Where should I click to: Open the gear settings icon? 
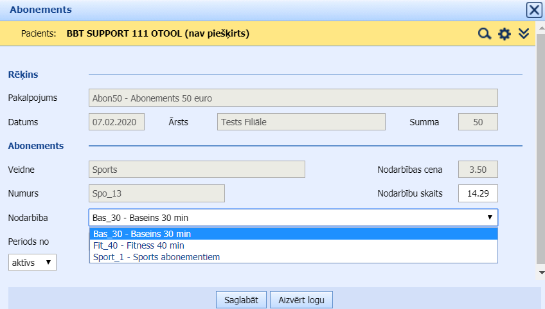click(x=505, y=34)
